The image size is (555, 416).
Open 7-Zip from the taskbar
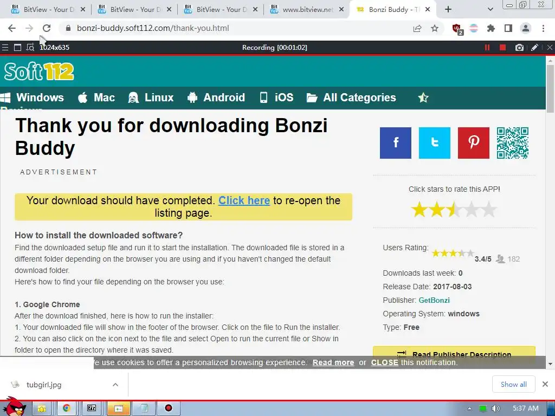pyautogui.click(x=92, y=408)
